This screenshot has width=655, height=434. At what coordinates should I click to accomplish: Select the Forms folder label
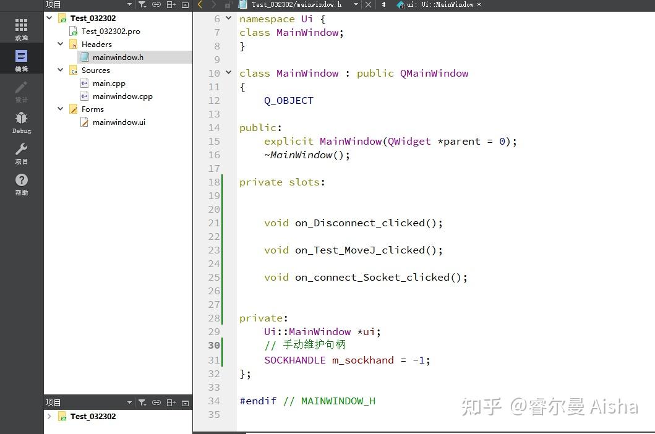click(x=92, y=109)
